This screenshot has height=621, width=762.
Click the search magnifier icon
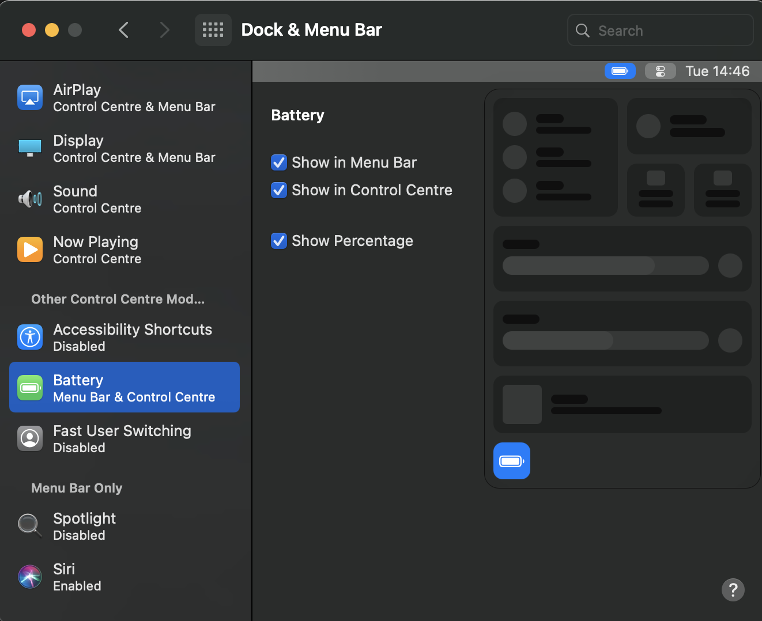coord(583,31)
